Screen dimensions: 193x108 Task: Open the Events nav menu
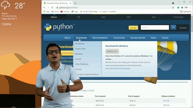pyautogui.click(x=165, y=38)
